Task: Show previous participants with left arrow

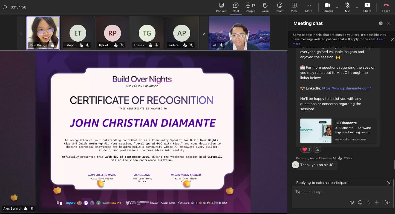Action: click(21, 33)
